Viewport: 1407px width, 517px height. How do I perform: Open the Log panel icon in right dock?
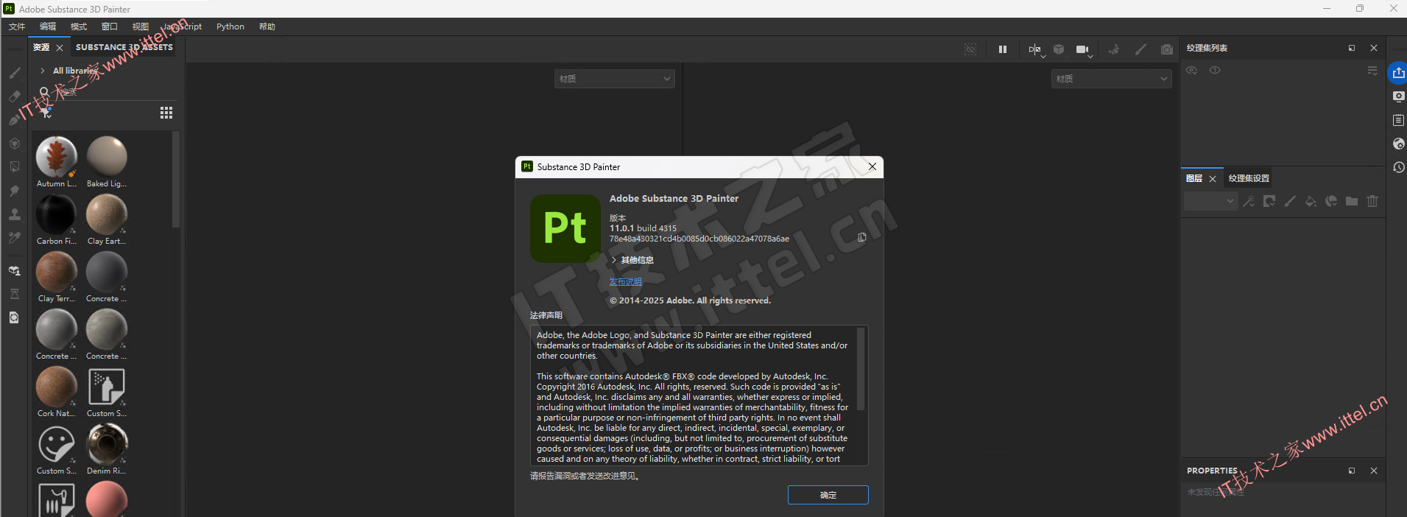point(1399,120)
